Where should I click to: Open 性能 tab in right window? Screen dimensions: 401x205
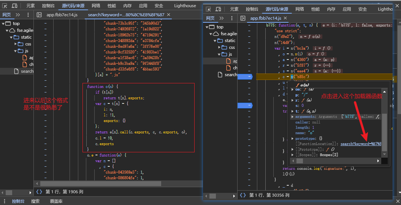315,9
